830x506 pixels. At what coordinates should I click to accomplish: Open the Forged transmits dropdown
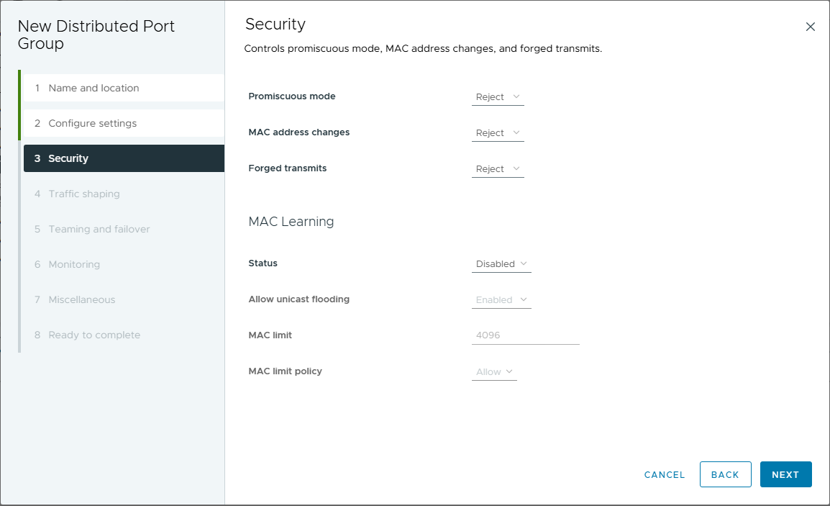coord(498,169)
